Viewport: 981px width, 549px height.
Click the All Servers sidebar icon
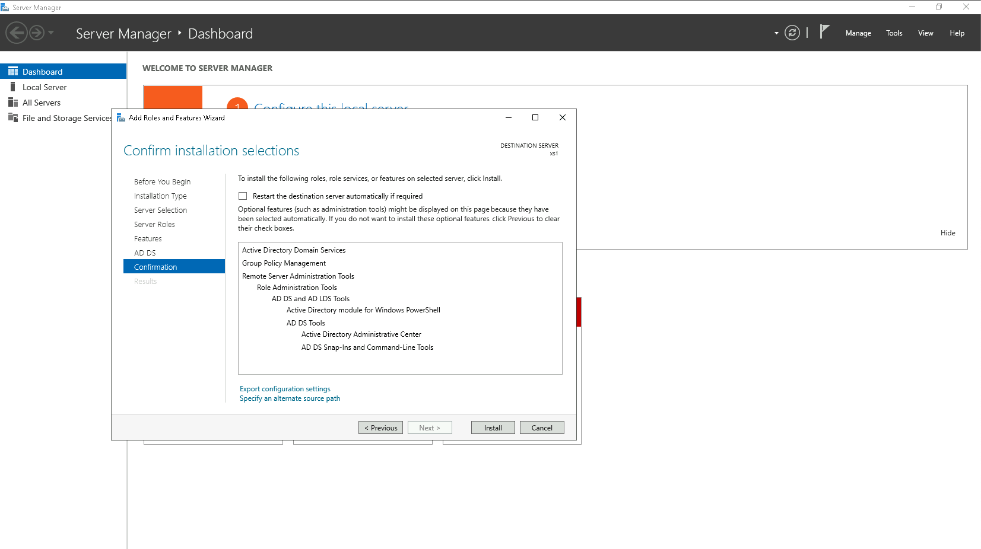coord(13,103)
